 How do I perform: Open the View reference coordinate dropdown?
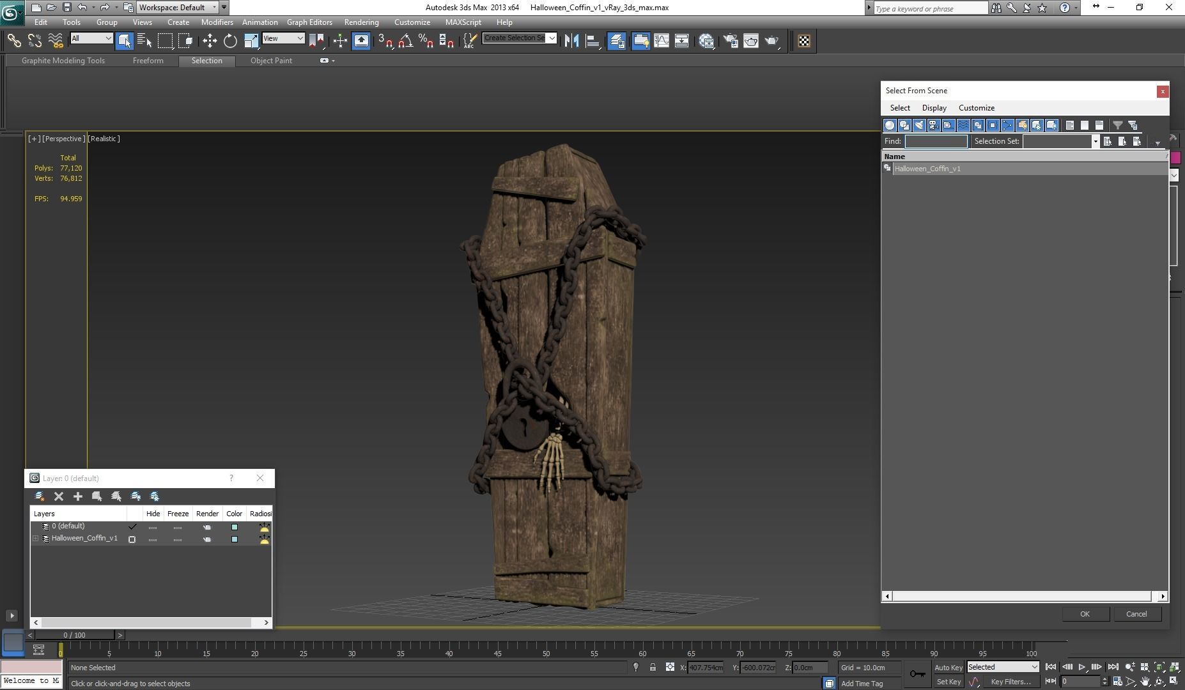click(283, 38)
